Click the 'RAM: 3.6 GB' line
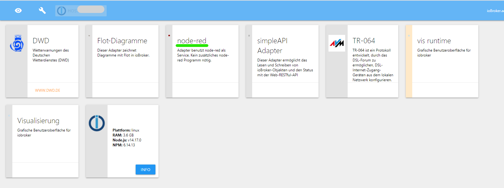Viewport: 504px width, 188px height. (x=123, y=135)
